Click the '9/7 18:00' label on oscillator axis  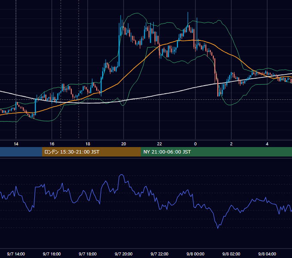[x=88, y=254]
